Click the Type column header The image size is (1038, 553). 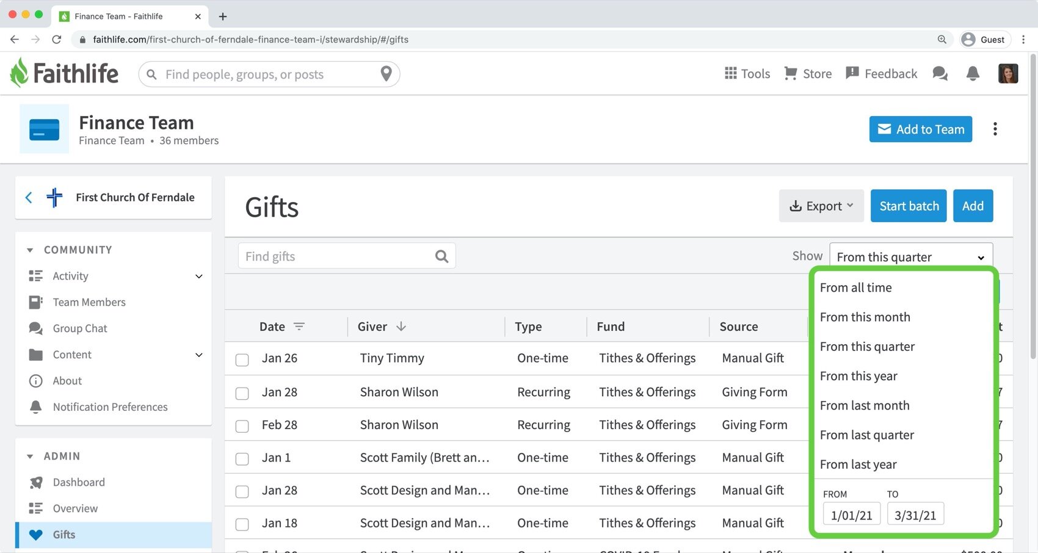pos(528,327)
